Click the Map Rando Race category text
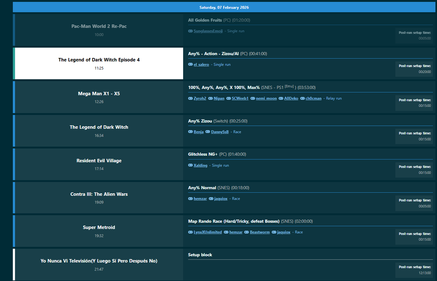437x281 pixels. pyautogui.click(x=234, y=221)
